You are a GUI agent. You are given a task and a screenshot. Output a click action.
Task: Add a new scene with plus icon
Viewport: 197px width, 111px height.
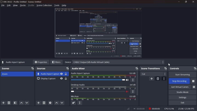pos(4,103)
